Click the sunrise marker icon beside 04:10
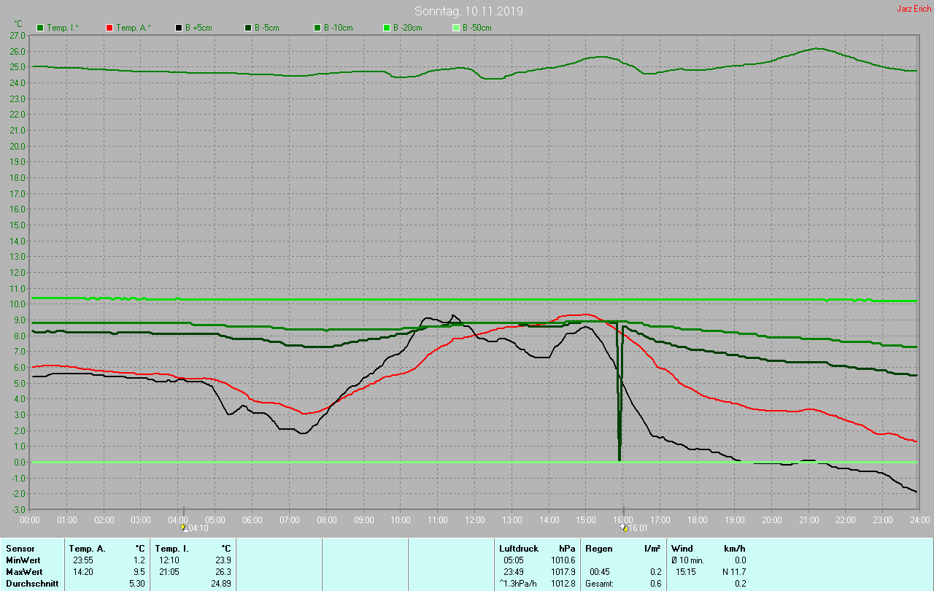This screenshot has height=591, width=934. (184, 527)
